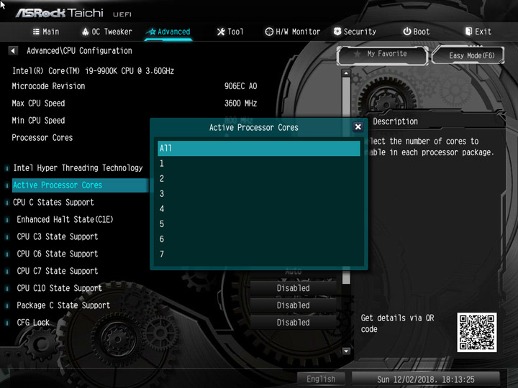
Task: Open My Favorite list
Action: tap(383, 55)
